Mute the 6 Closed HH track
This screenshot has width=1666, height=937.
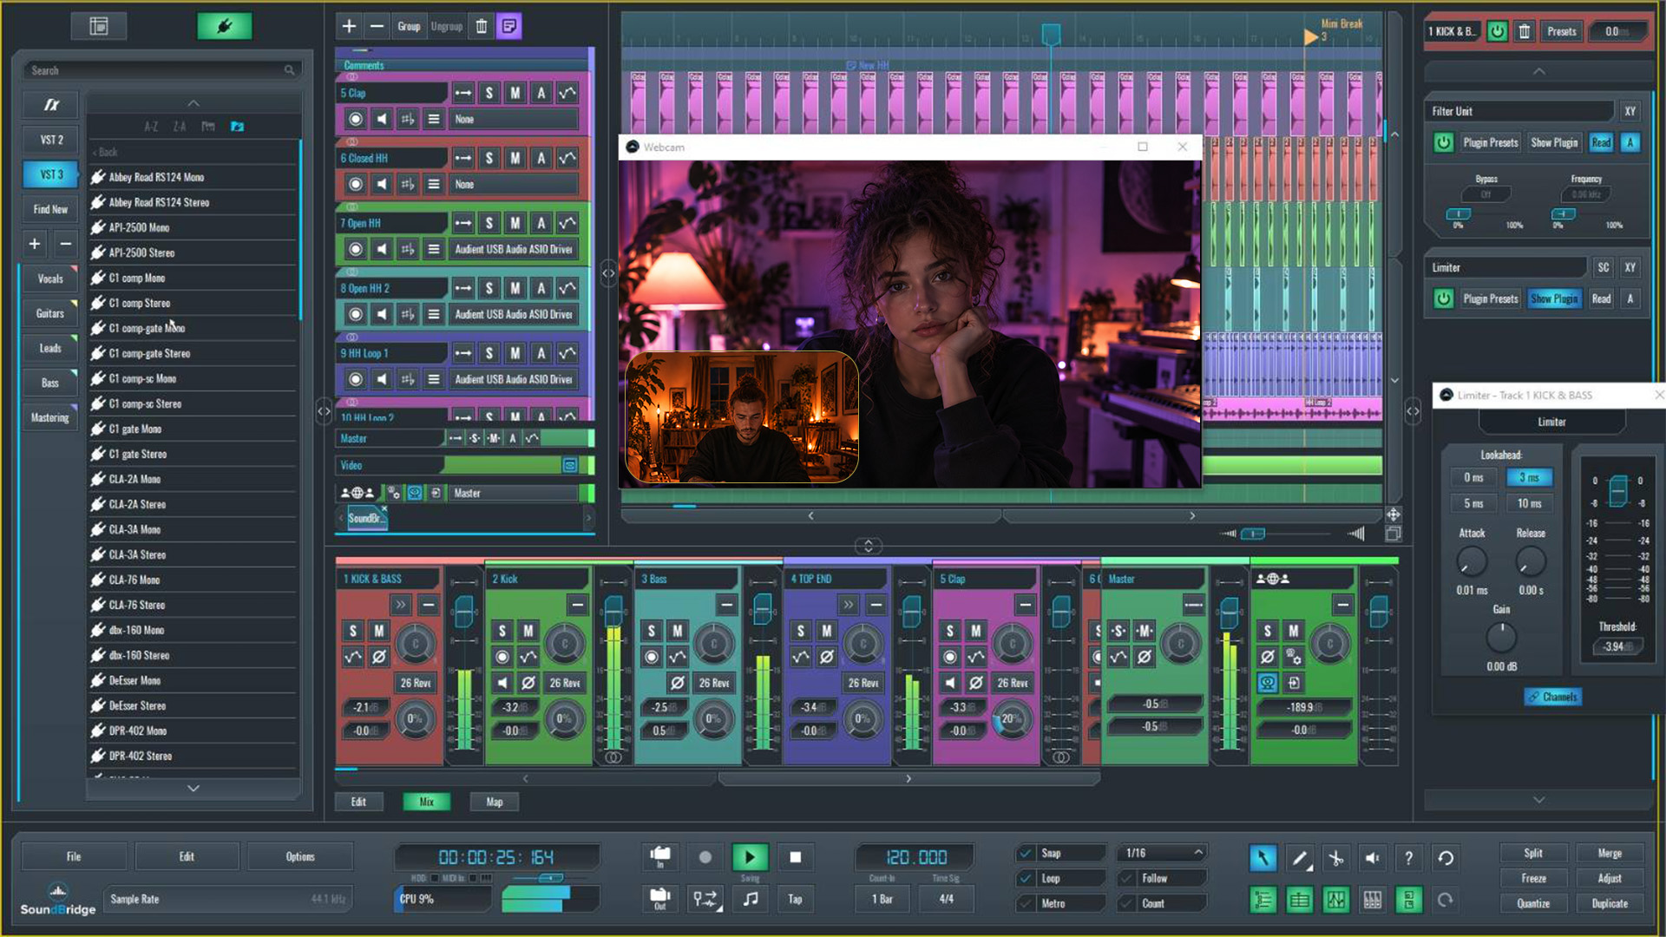click(x=515, y=158)
